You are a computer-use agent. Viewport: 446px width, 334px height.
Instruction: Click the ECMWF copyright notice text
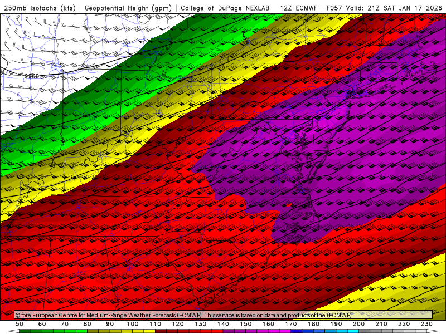(x=183, y=315)
